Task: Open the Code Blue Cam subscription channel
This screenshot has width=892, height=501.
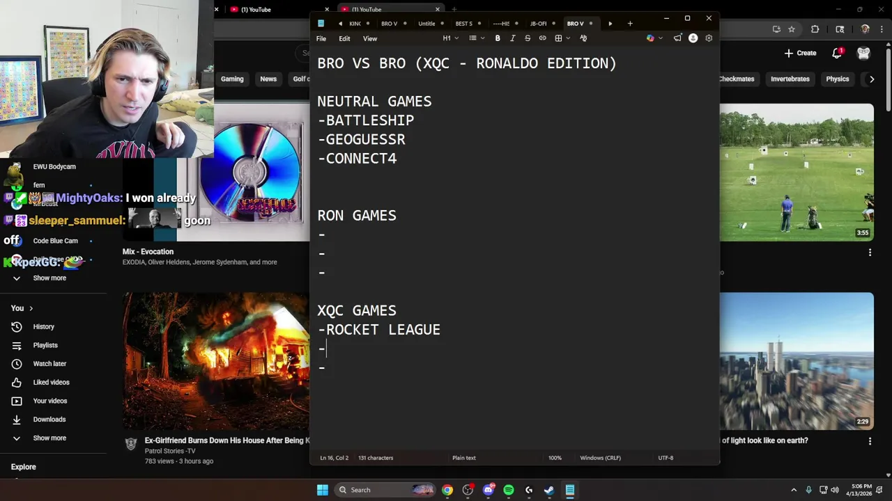Action: tap(55, 241)
